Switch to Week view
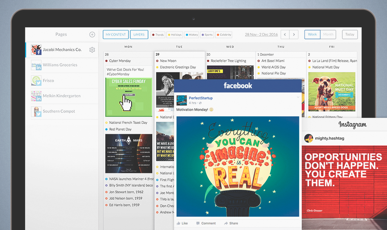 pos(312,34)
